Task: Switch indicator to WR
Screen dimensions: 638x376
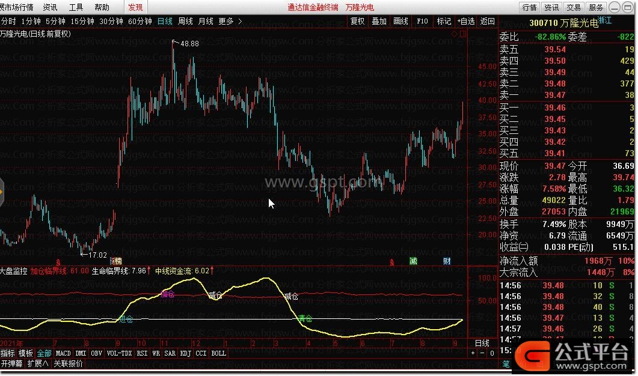Action: point(156,353)
